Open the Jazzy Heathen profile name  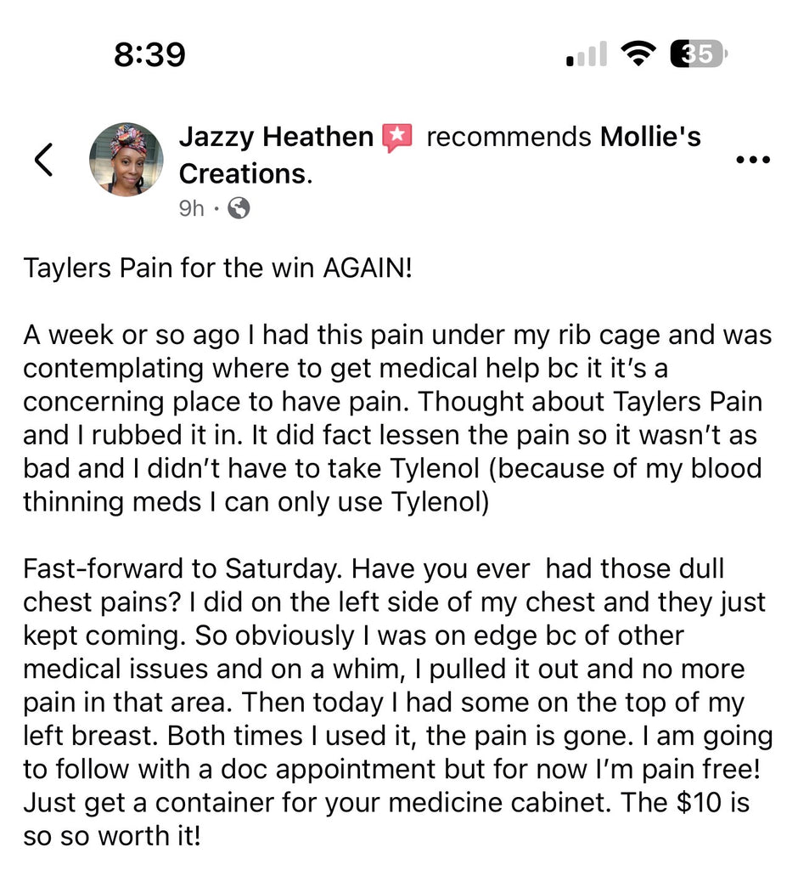pyautogui.click(x=276, y=137)
